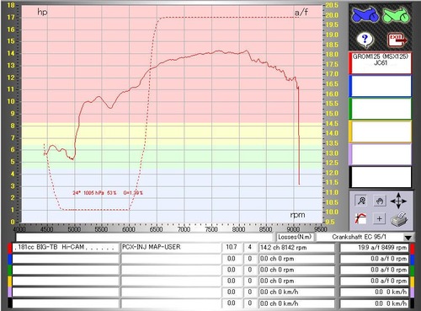Click the red swatch beside the 181cc BIG-TB row
Screen dimensions: 421x311
[10, 249]
